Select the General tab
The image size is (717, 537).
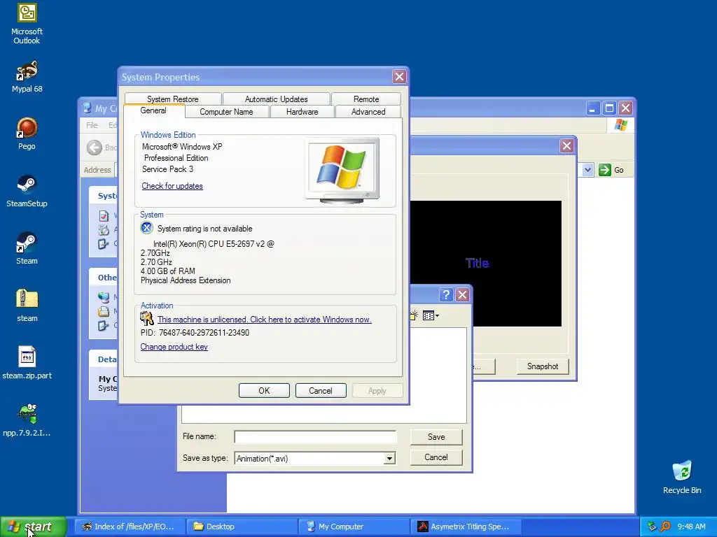153,110
